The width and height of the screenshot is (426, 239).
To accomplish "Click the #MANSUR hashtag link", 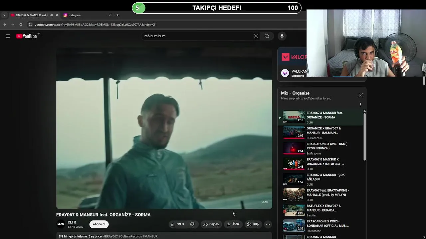I will pyautogui.click(x=150, y=236).
